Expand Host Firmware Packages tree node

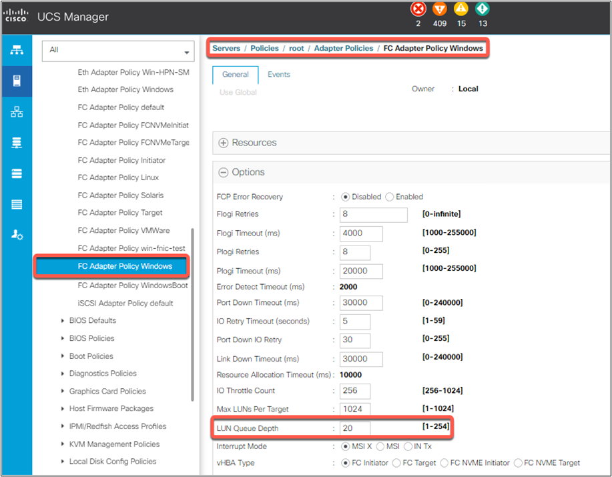coord(63,409)
